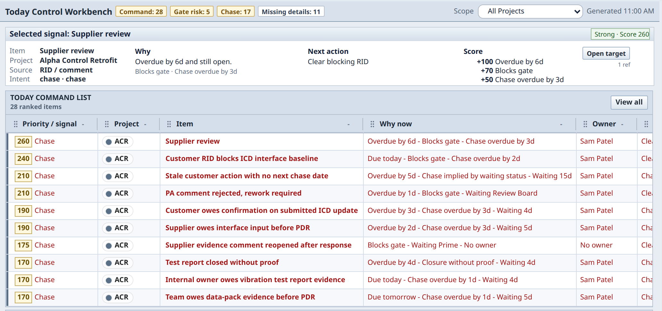Click the Item column drag handle

(169, 124)
